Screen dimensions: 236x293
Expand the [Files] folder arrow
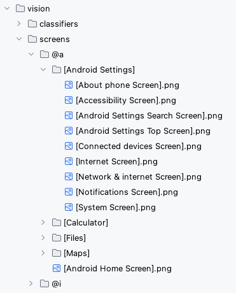(x=43, y=238)
